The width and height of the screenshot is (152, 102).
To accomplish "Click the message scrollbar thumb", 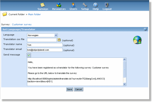I will 124,69.
